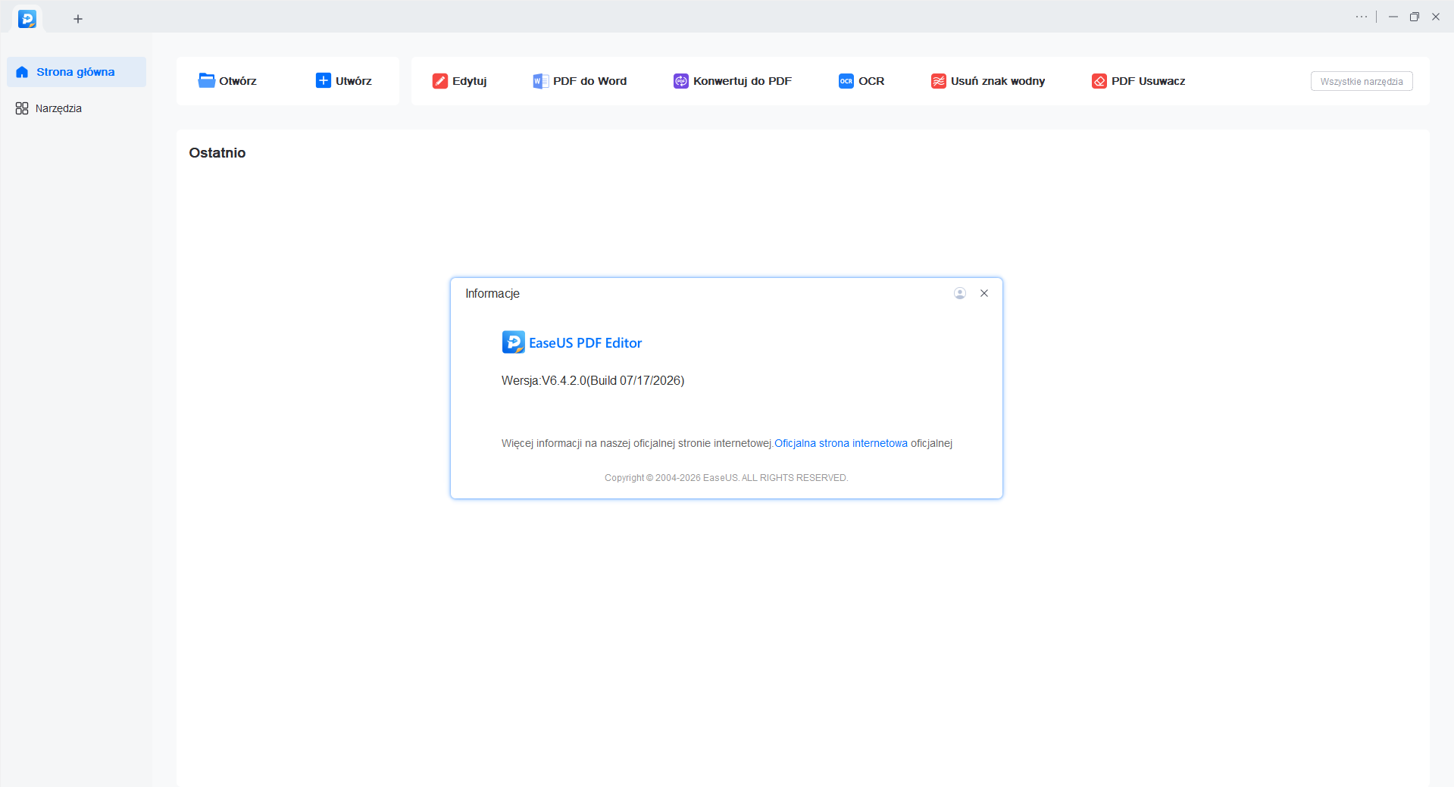
Task: Click the Wersja:V6.4.2.0 build text
Action: click(593, 380)
